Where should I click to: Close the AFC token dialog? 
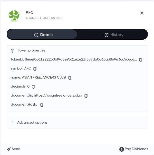click(x=142, y=13)
